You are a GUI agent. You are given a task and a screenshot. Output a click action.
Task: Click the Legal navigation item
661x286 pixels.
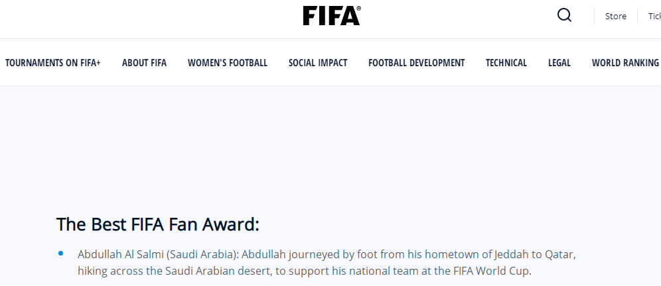pos(559,63)
